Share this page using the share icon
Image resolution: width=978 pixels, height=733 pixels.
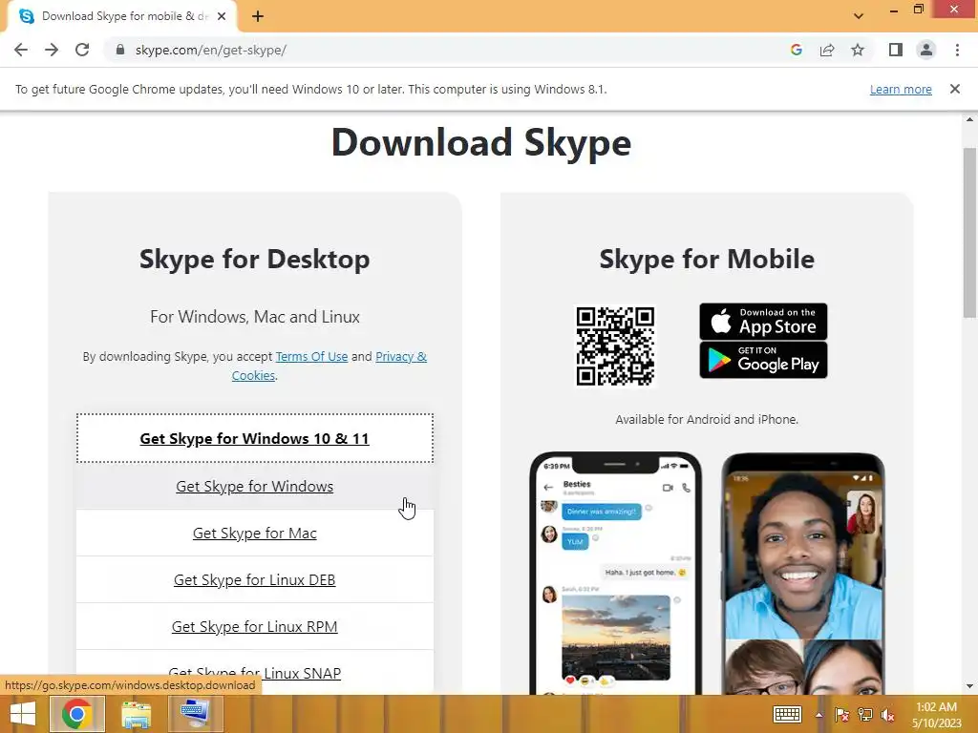827,50
